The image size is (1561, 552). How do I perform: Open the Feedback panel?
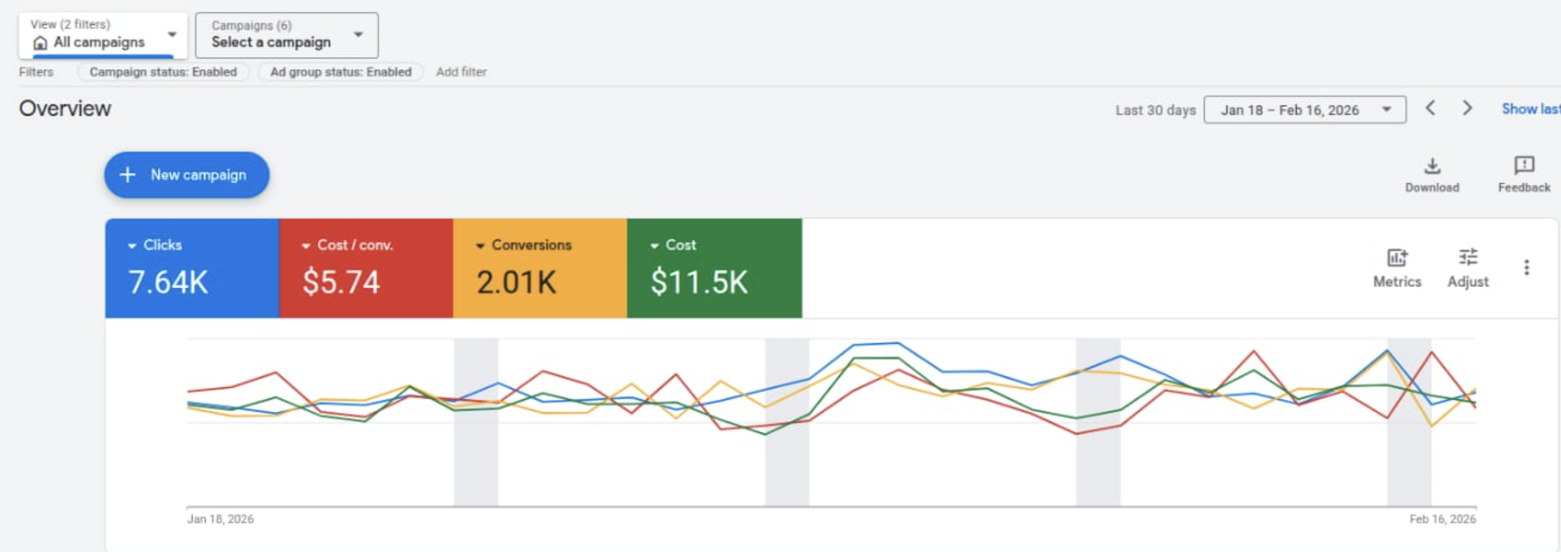[1522, 175]
